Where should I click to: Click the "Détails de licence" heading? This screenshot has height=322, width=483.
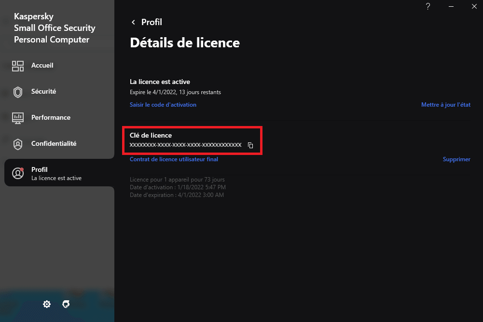(x=185, y=42)
